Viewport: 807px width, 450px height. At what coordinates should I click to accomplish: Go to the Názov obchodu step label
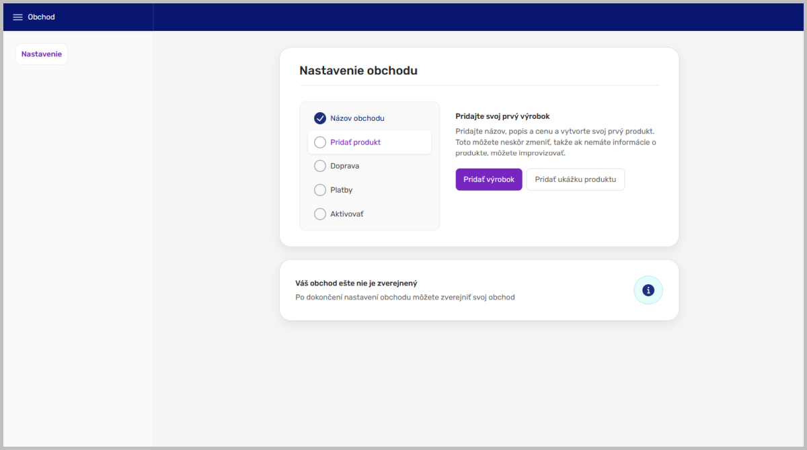pyautogui.click(x=357, y=118)
